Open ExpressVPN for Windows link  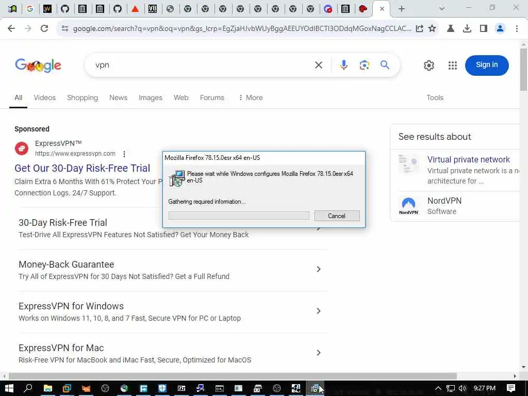pos(71,306)
